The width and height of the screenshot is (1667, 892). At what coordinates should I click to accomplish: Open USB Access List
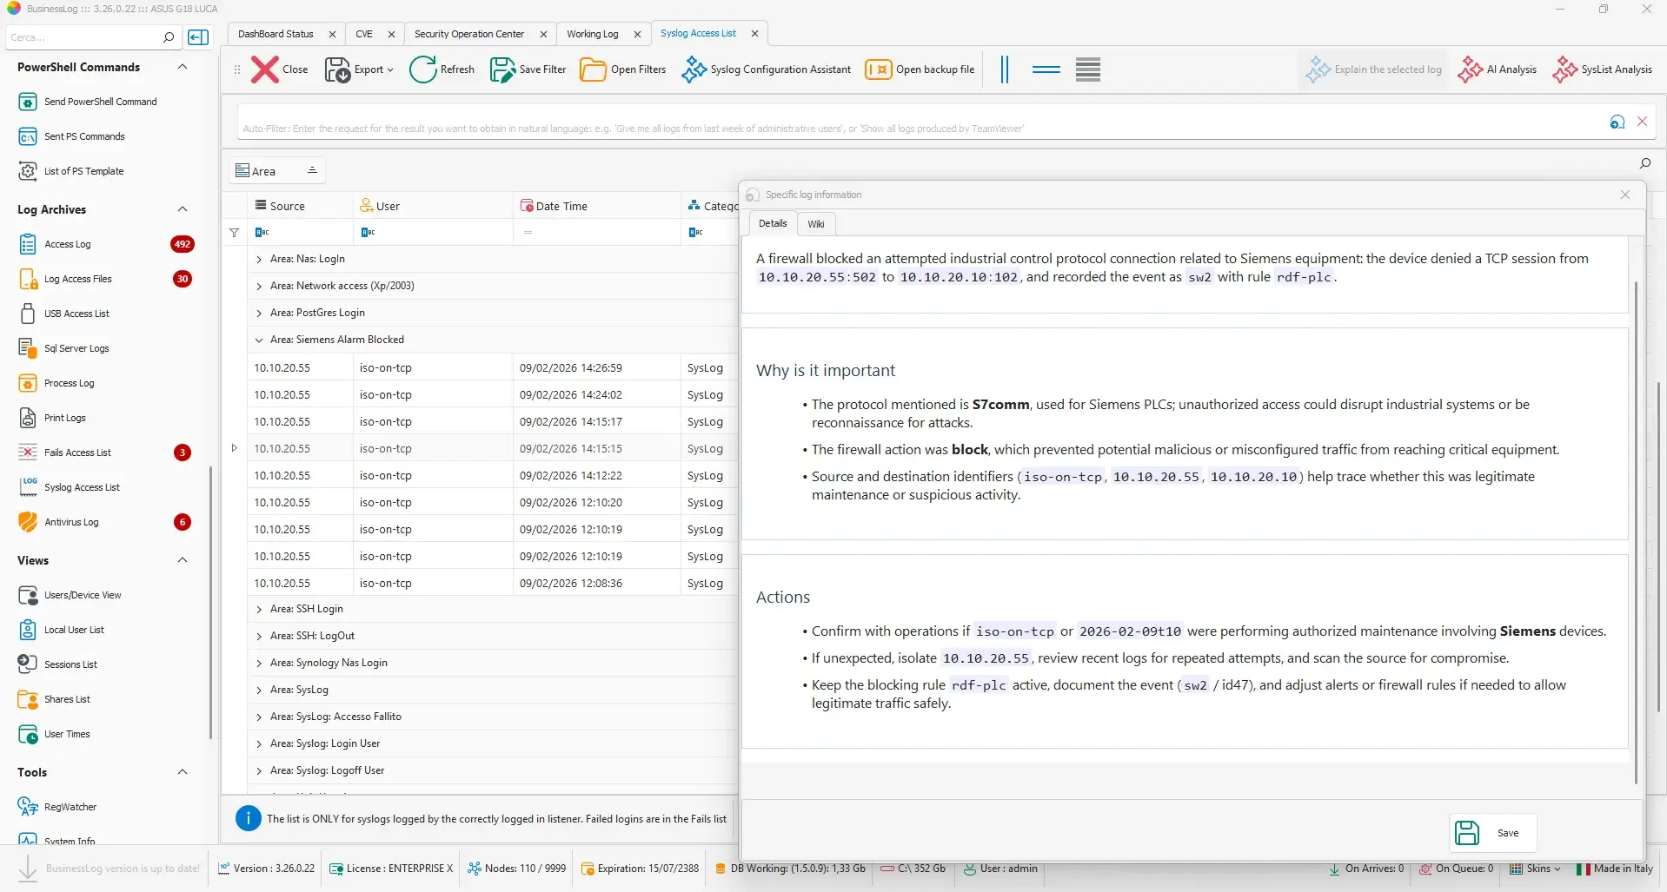tap(63, 314)
